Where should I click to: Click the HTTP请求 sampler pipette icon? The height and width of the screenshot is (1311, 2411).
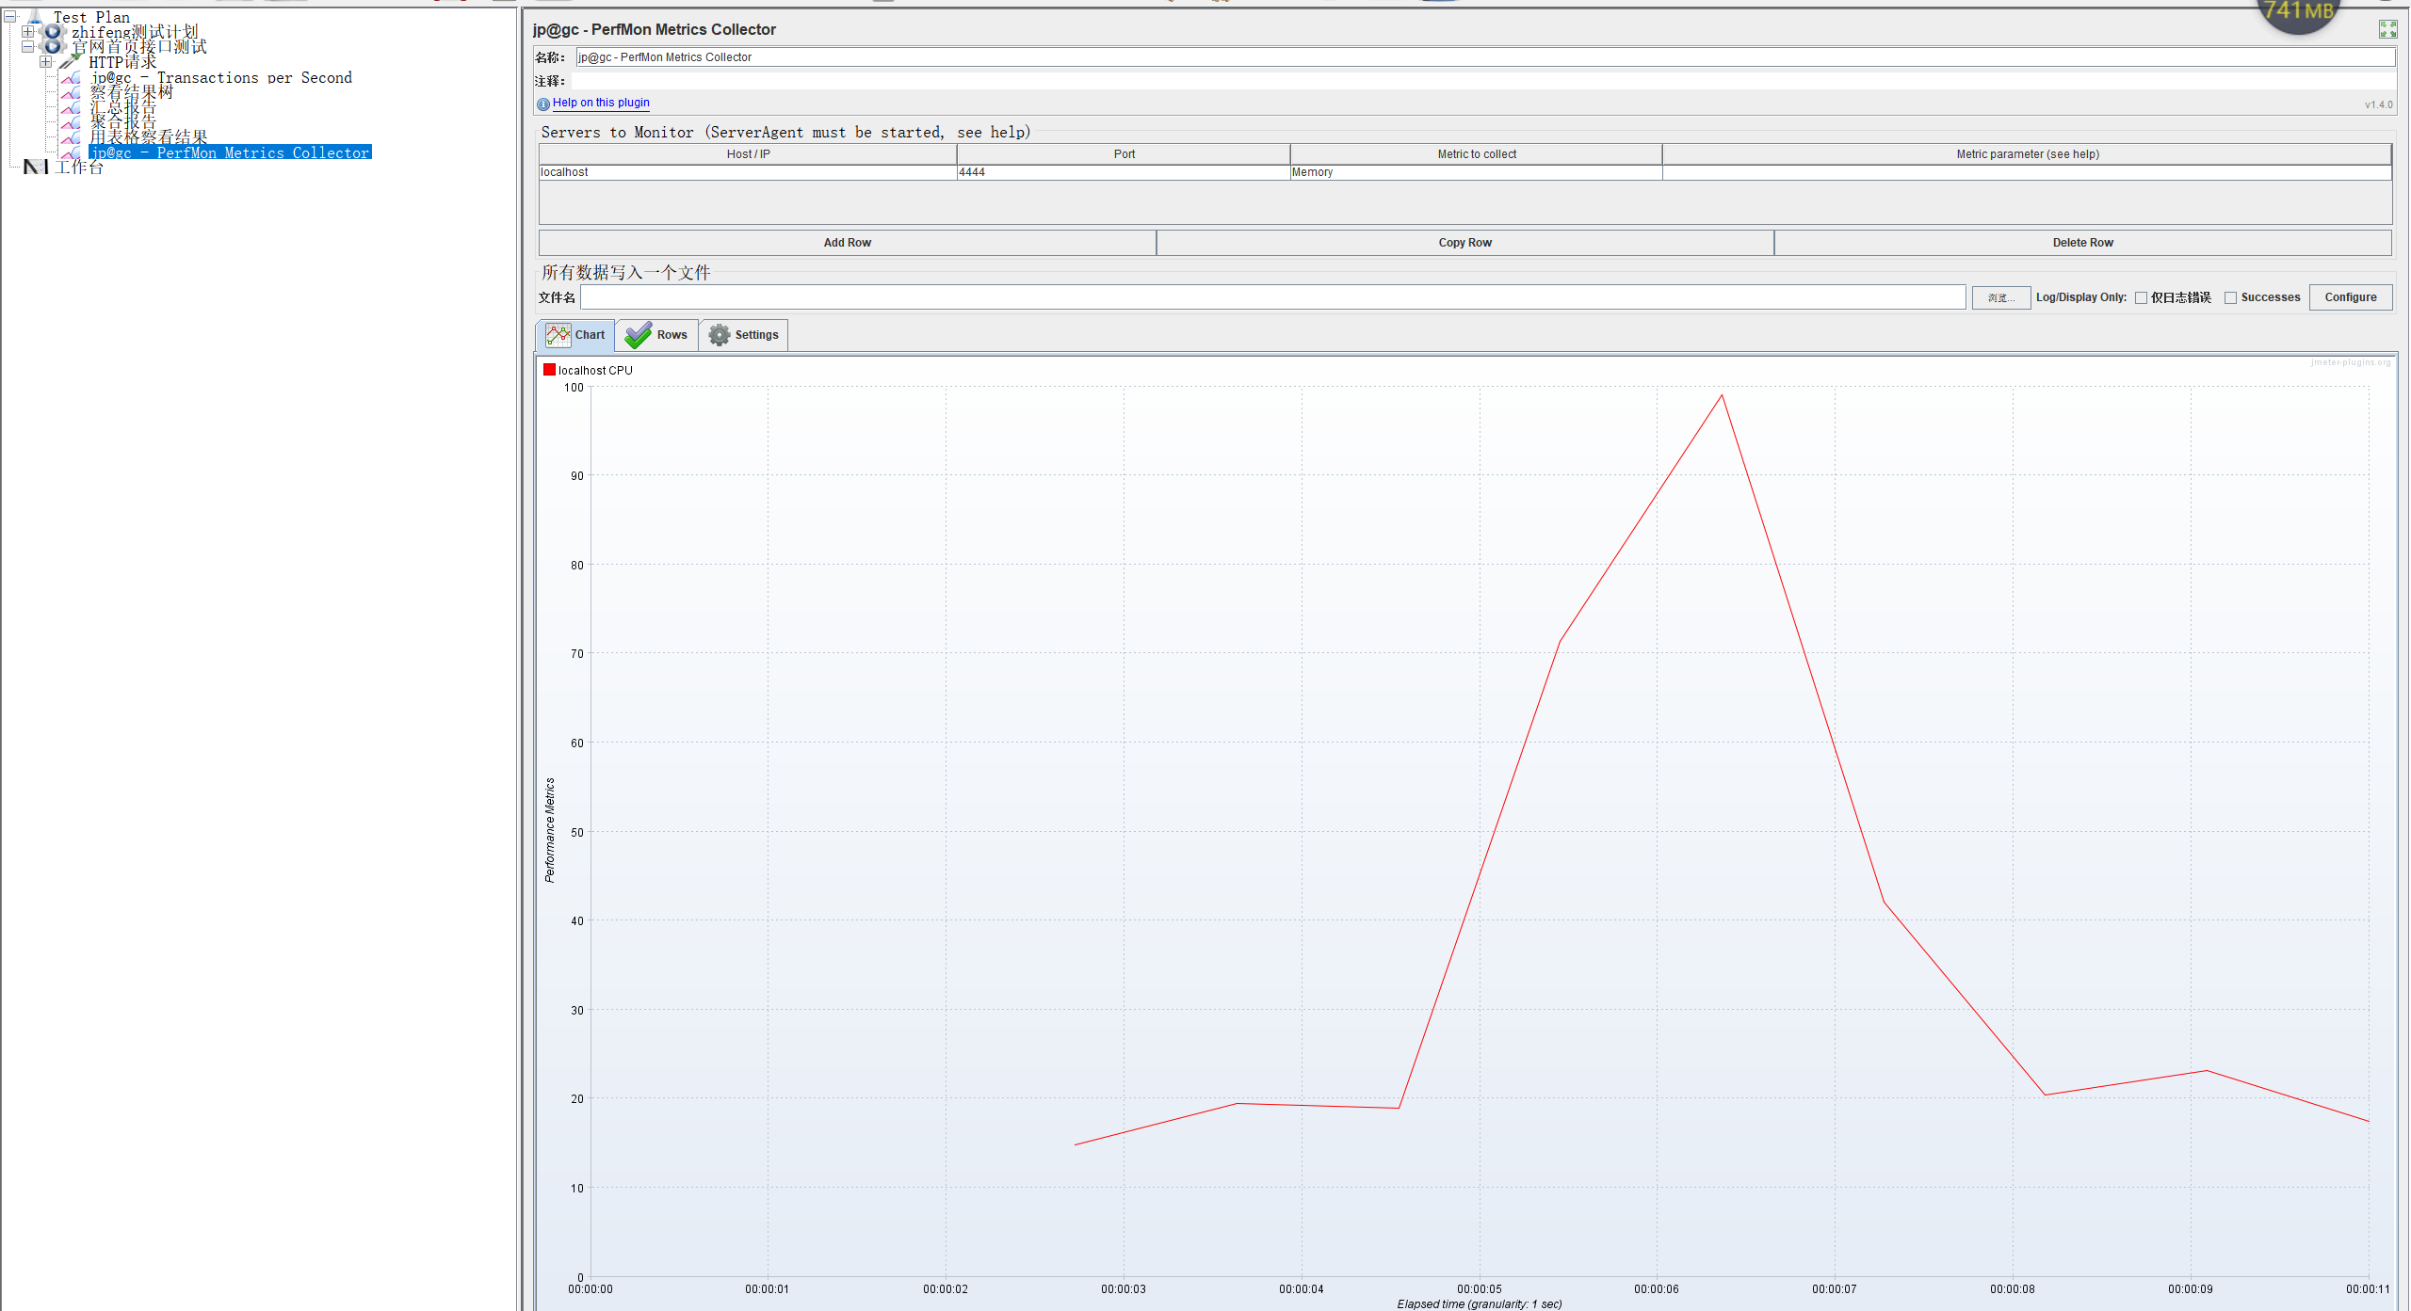(x=71, y=62)
